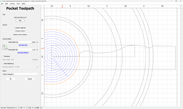Cancel the pocket toolpath dialog
This screenshot has width=183, height=109.
click(30, 79)
